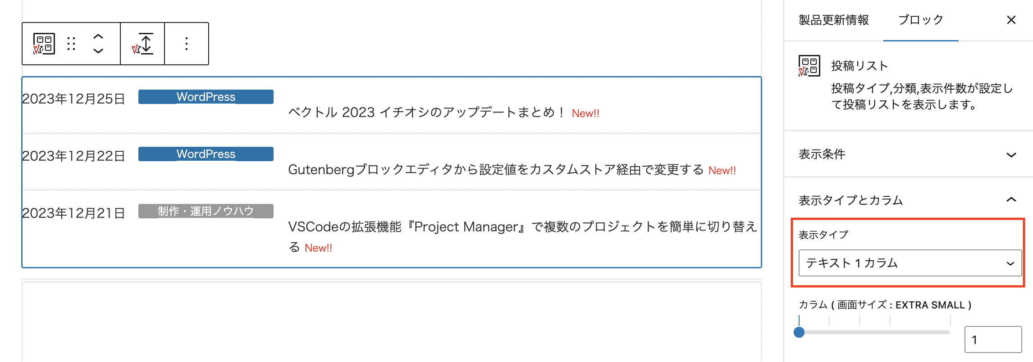Close the settings sidebar panel
Screen dimensions: 1033x362
pos(1011,20)
